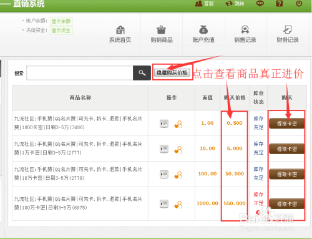312x239 pixels.
Task: Click 库存状态 column header
Action: 258,97
